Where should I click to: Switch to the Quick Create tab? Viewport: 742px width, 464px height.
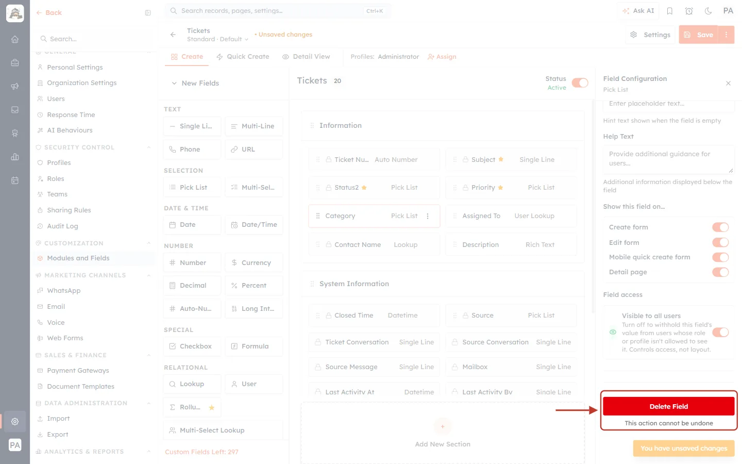[x=243, y=57]
